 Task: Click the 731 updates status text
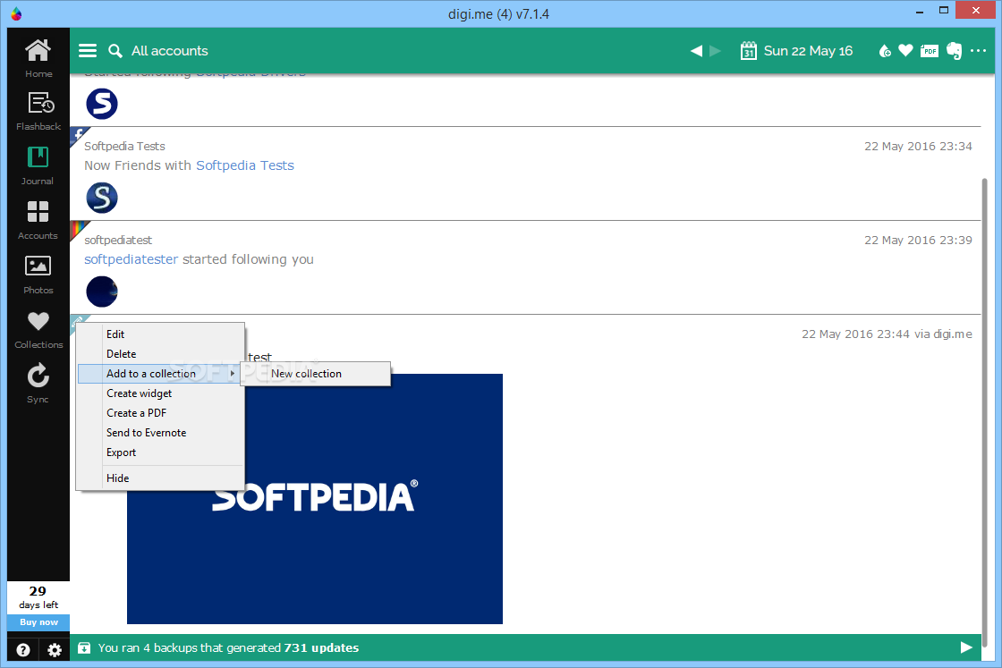click(x=321, y=647)
